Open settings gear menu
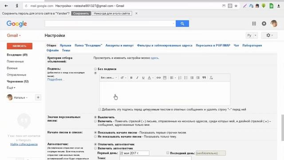The height and width of the screenshot is (160, 284). [269, 36]
